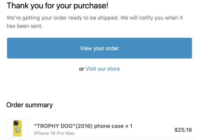Image resolution: width=198 pixels, height=140 pixels.
Task: Click the "TROPHY DOG" product title text
Action: pyautogui.click(x=55, y=126)
